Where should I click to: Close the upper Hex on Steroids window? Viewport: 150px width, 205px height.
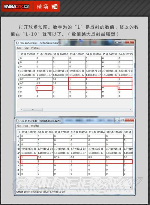pyautogui.click(x=129, y=42)
